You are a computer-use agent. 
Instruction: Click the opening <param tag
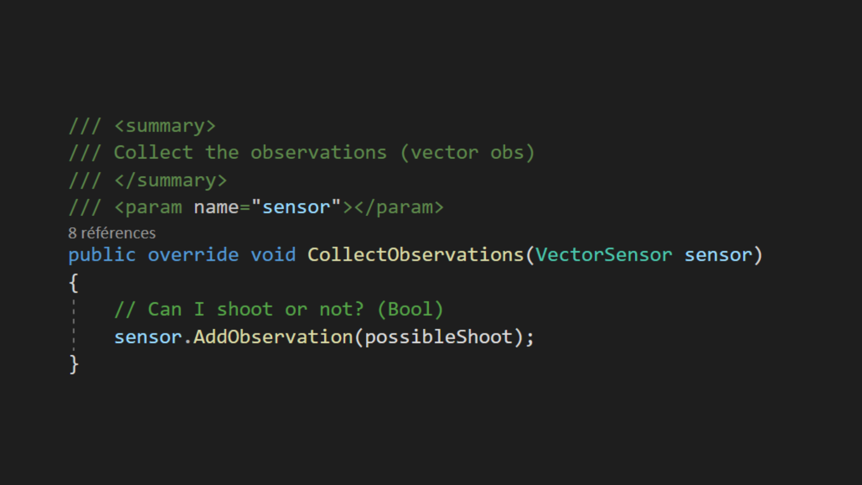[x=148, y=207]
